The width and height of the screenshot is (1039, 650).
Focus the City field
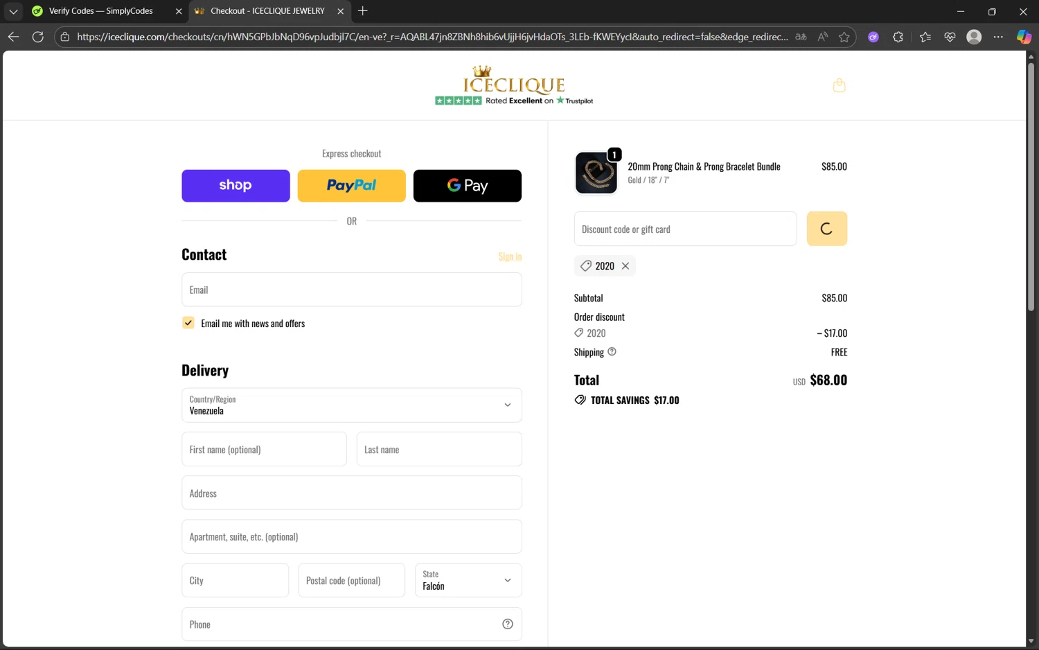(x=236, y=580)
